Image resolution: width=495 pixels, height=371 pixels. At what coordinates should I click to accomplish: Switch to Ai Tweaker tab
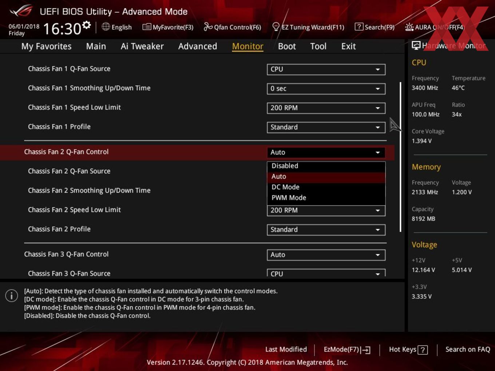[142, 46]
